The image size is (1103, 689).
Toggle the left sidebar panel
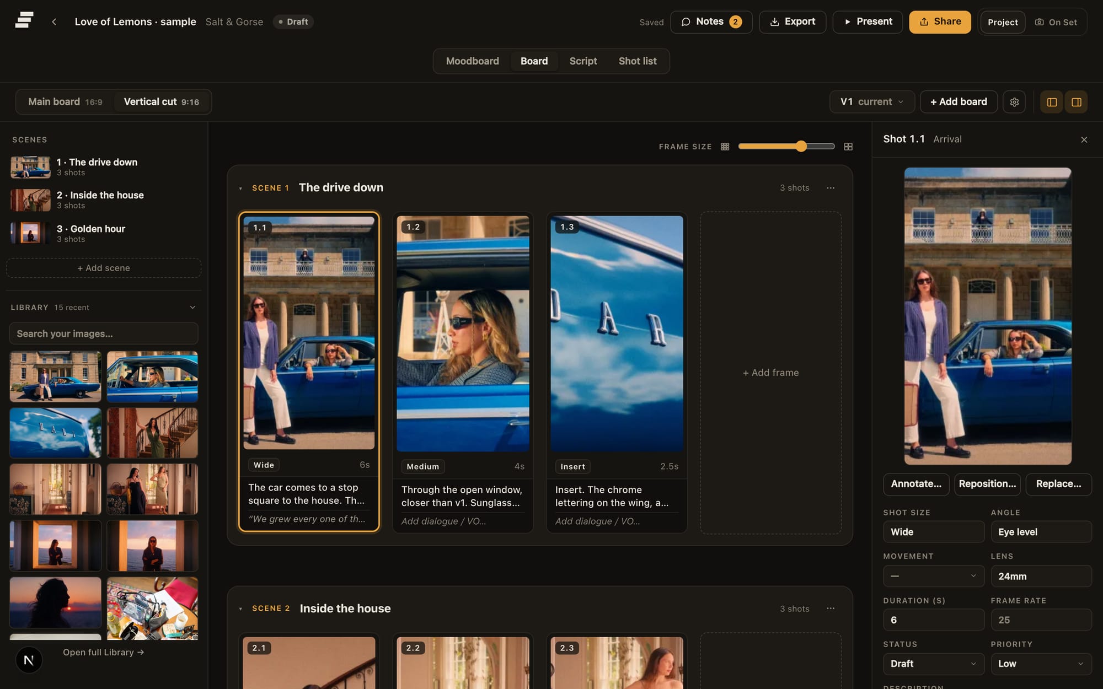tap(1052, 102)
